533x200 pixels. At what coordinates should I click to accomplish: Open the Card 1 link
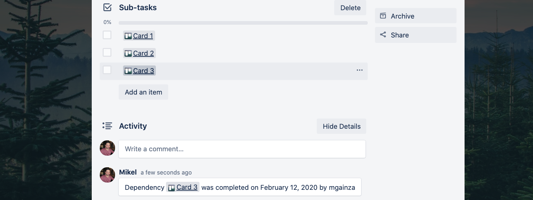pyautogui.click(x=143, y=36)
